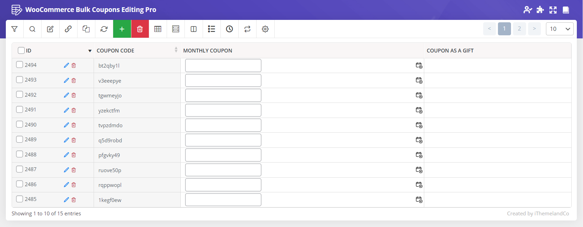This screenshot has width=583, height=227.
Task: Click the Monthly Coupon field for bt2qby1l
Action: point(223,65)
